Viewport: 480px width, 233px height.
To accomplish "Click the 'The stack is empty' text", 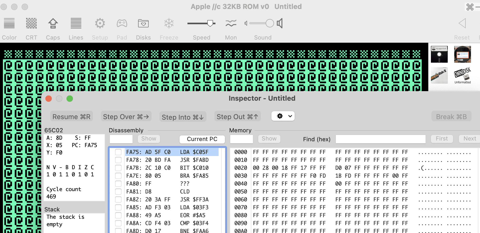I will coord(65,221).
